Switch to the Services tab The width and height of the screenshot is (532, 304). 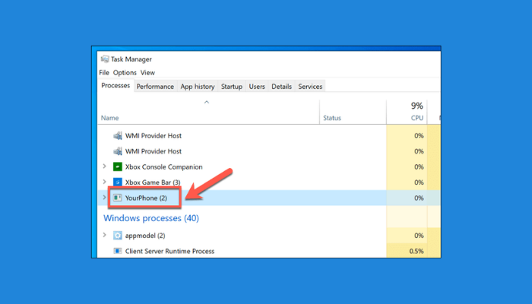[310, 87]
